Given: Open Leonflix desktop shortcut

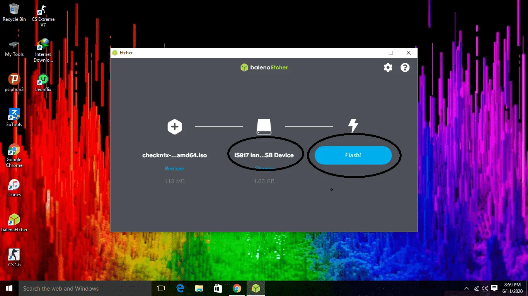Looking at the screenshot, I should click(43, 82).
